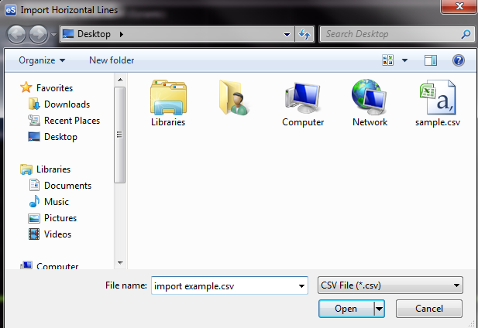Click the Forward navigation arrow
The width and height of the screenshot is (478, 328).
coord(39,34)
